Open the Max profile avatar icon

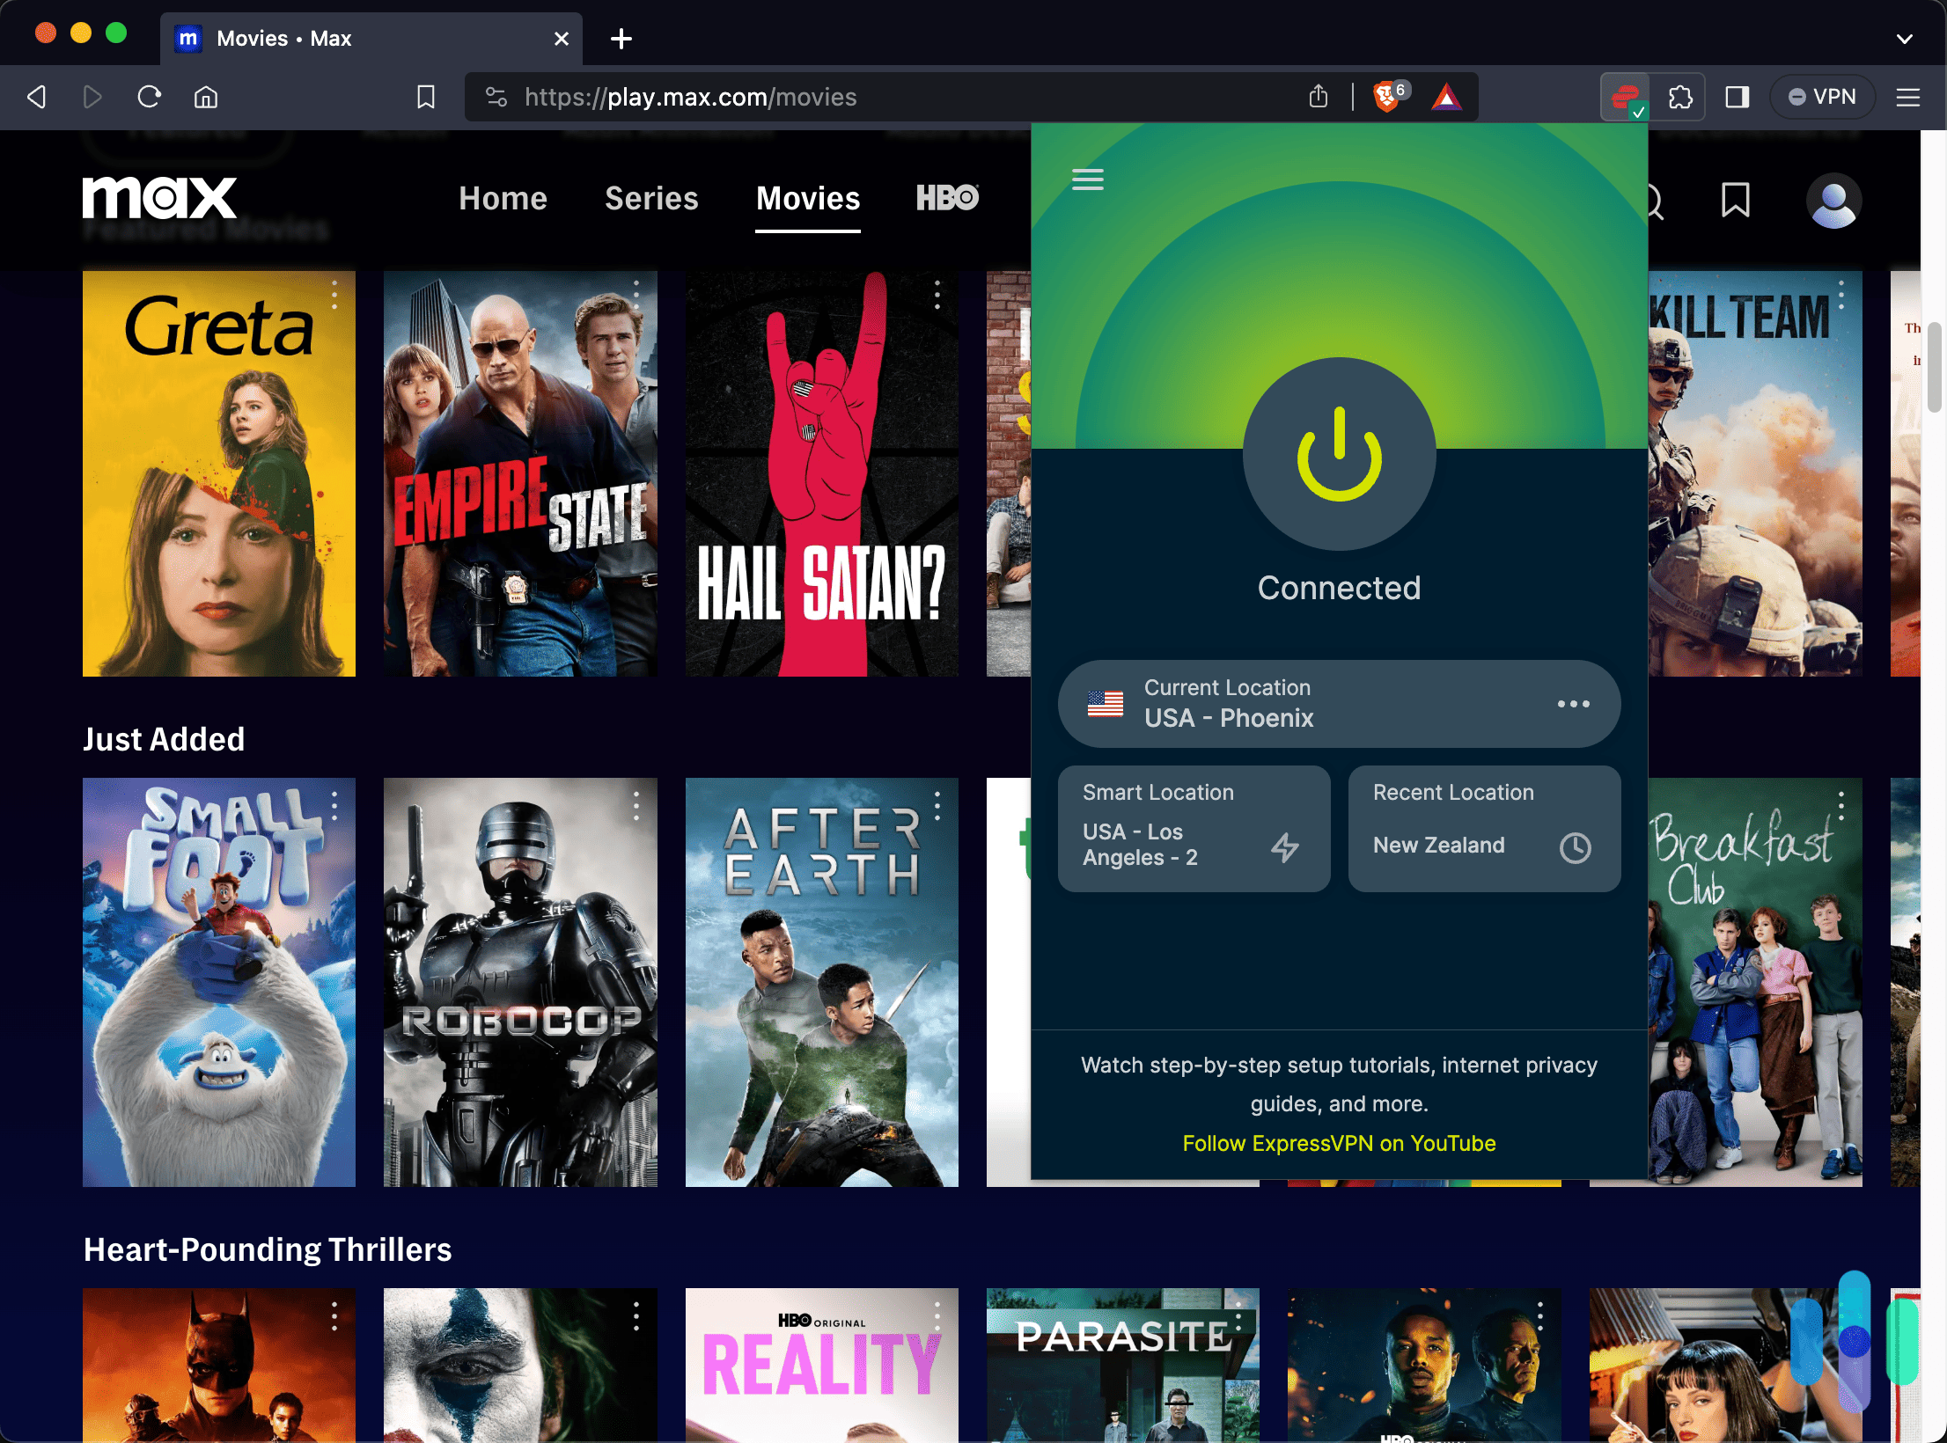point(1833,201)
